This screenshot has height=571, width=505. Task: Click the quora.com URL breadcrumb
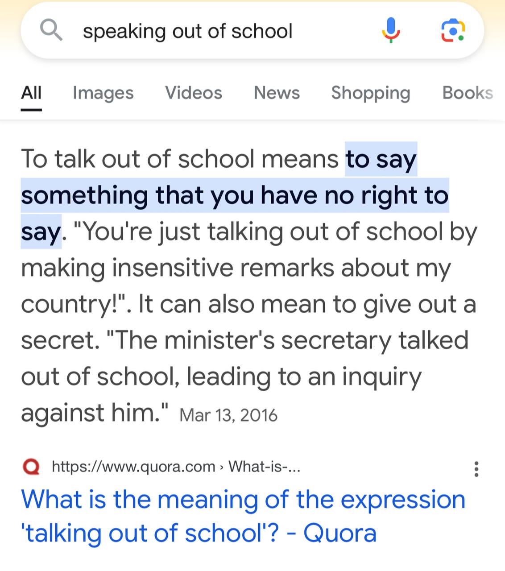click(x=134, y=467)
